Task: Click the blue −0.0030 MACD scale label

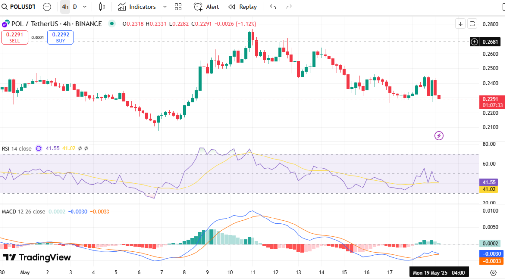Action: 492,254
